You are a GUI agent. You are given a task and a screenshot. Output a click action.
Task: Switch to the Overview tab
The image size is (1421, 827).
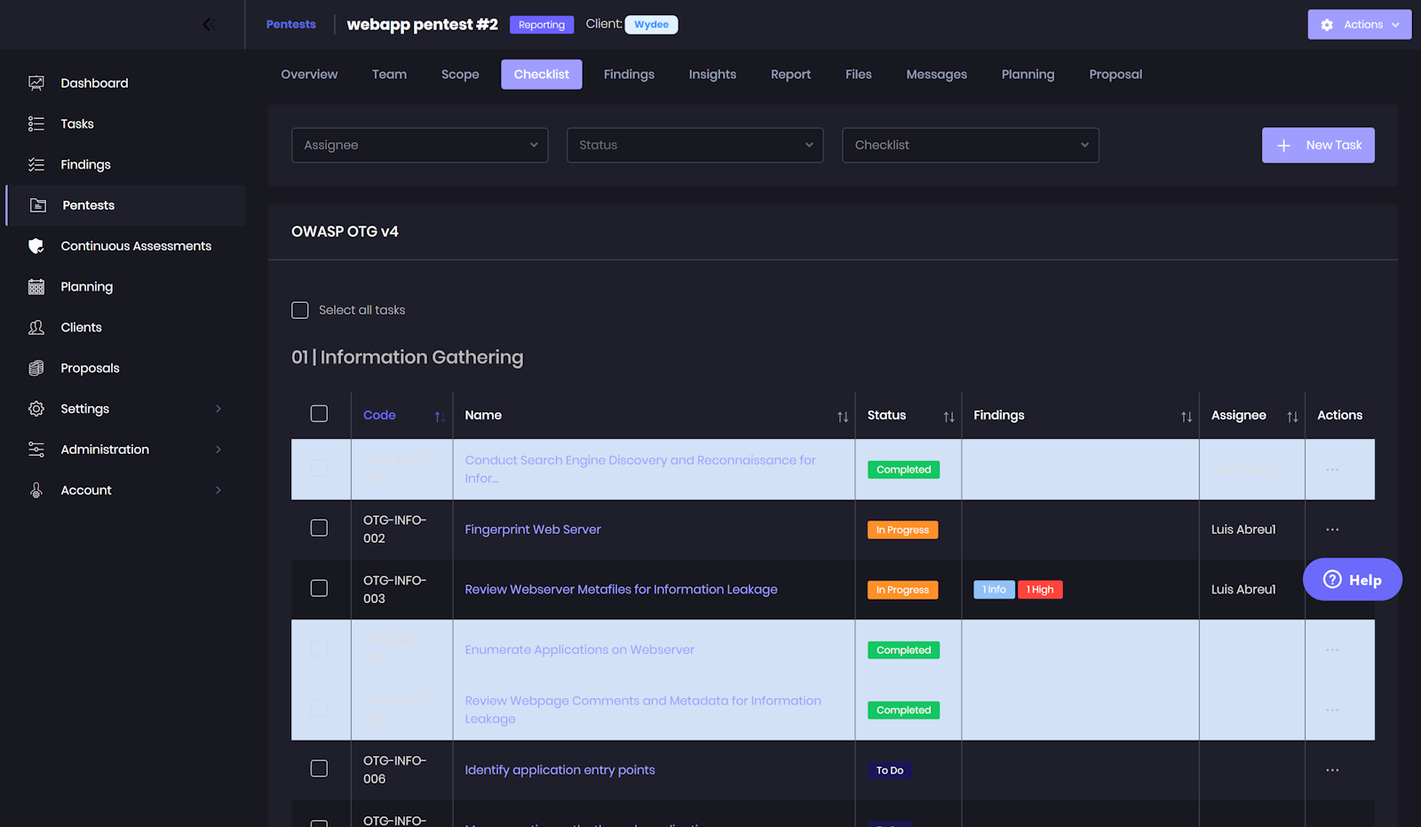pos(309,75)
